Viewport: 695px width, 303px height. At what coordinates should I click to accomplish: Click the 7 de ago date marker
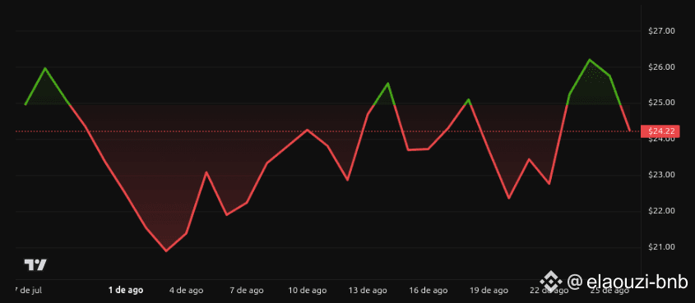tap(247, 291)
